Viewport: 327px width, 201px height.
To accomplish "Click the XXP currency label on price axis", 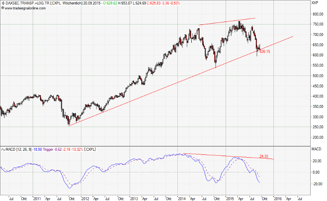I will click(x=314, y=3).
